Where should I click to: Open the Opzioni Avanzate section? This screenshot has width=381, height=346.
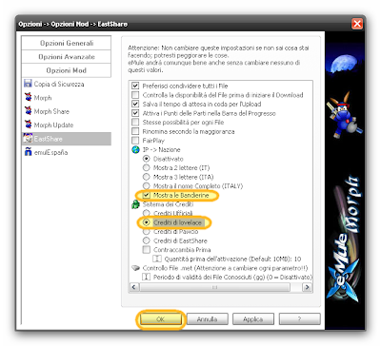pyautogui.click(x=67, y=57)
